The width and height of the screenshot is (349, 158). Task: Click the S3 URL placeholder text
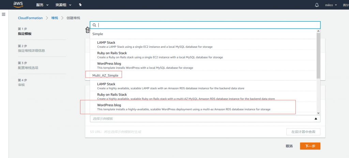pos(122,132)
